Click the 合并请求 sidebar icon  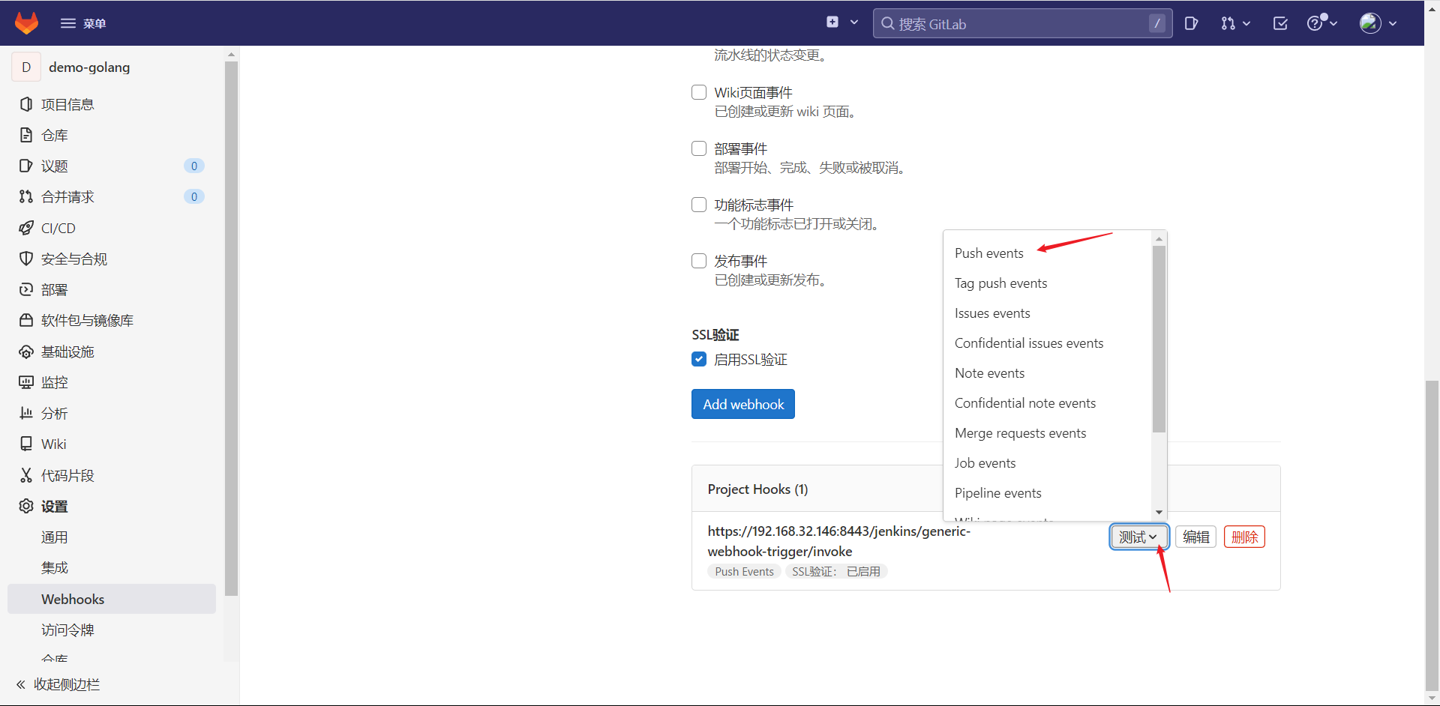click(x=26, y=196)
